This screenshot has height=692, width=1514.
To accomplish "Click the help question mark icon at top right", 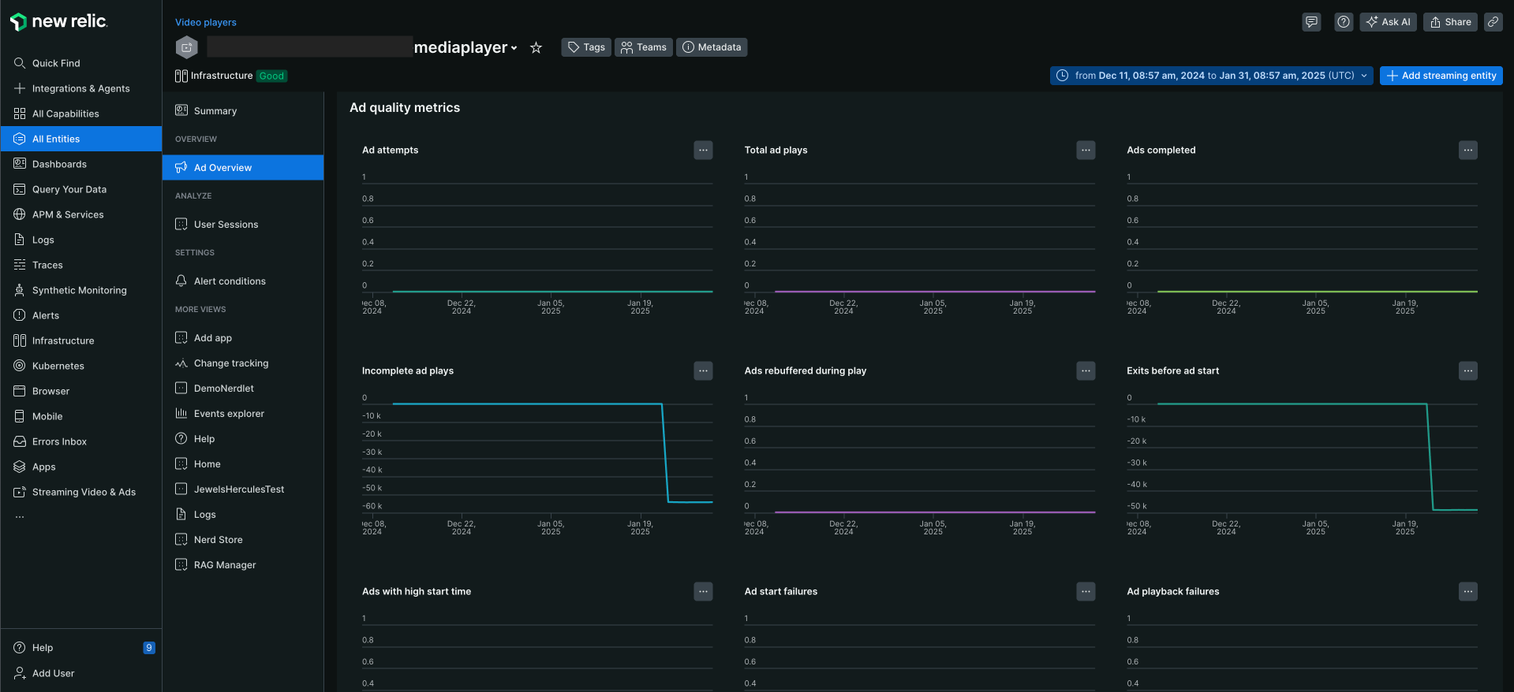I will (1343, 22).
